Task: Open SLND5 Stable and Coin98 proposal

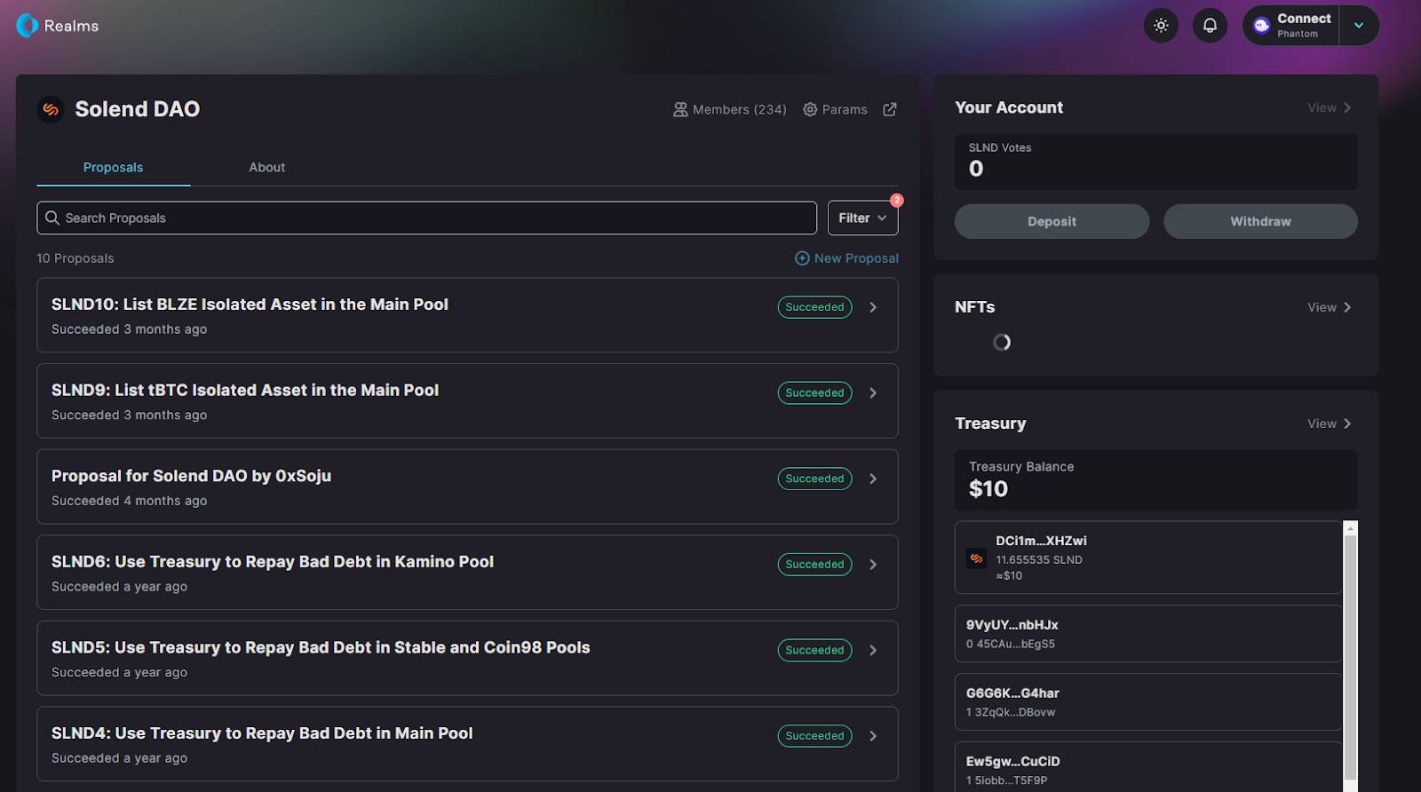Action: [467, 658]
